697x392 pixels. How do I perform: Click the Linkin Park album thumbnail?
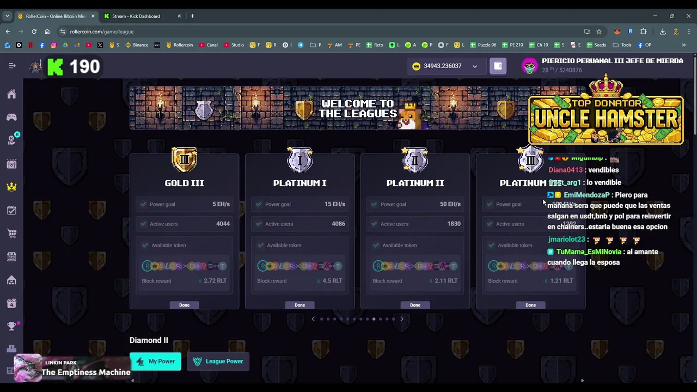coord(27,368)
